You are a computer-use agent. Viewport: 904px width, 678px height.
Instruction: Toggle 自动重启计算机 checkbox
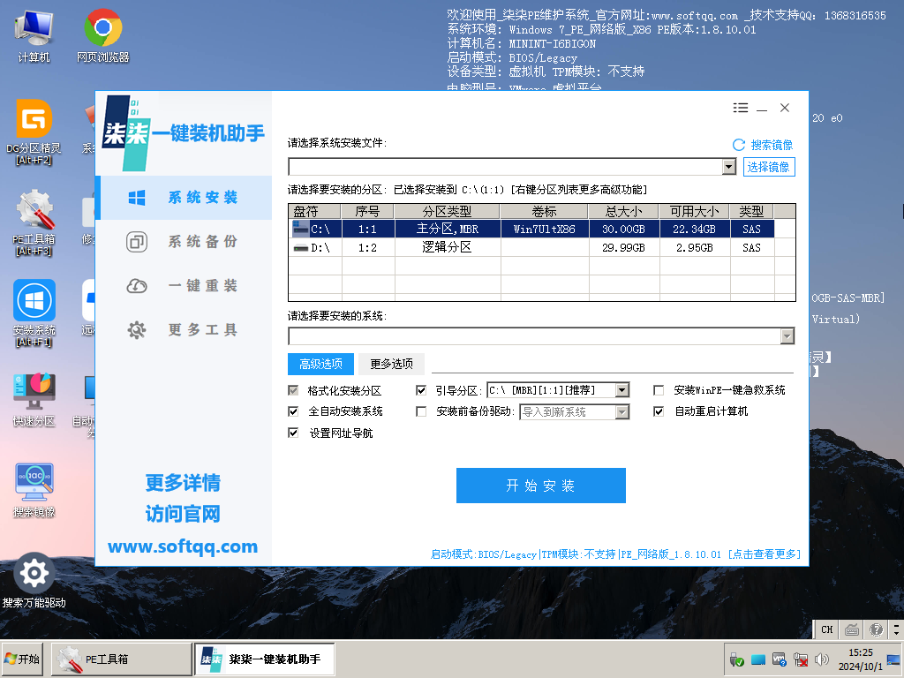tap(659, 411)
